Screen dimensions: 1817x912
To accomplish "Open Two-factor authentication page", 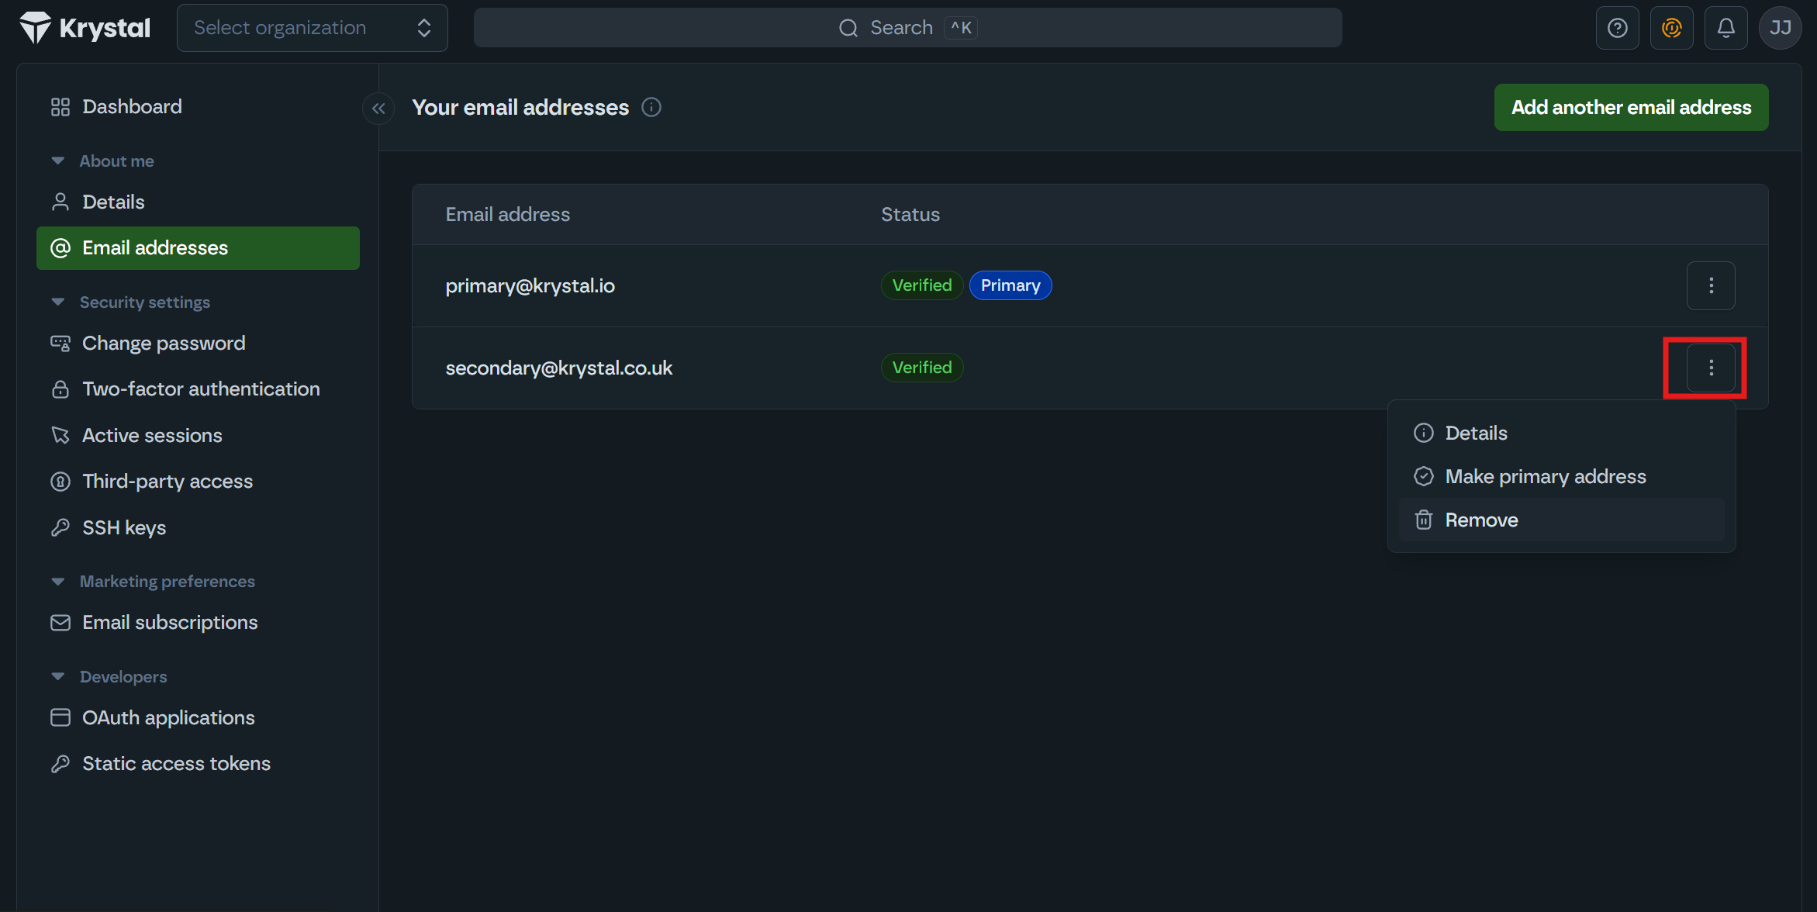I will point(201,389).
